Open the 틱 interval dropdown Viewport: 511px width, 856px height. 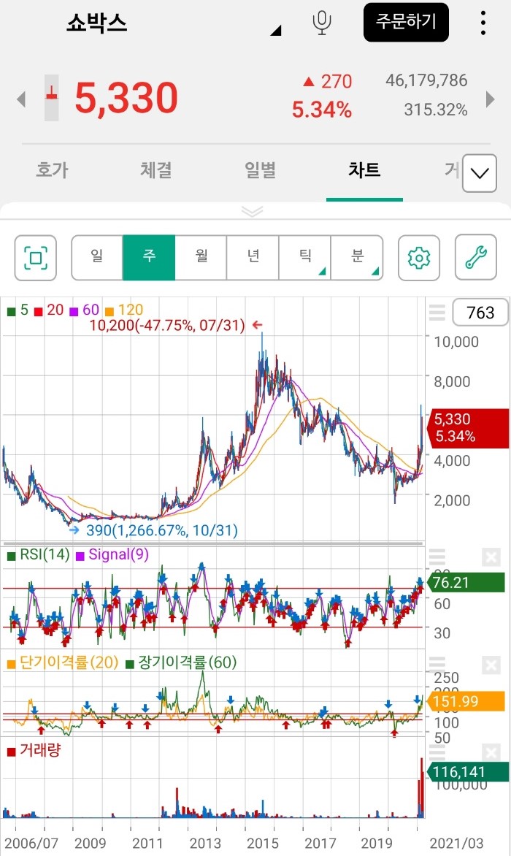[305, 258]
